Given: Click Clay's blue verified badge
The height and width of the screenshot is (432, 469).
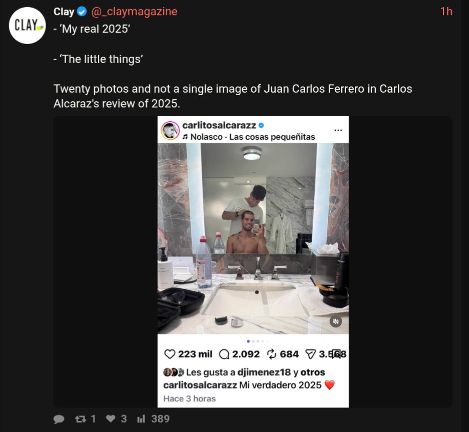Looking at the screenshot, I should (x=81, y=12).
